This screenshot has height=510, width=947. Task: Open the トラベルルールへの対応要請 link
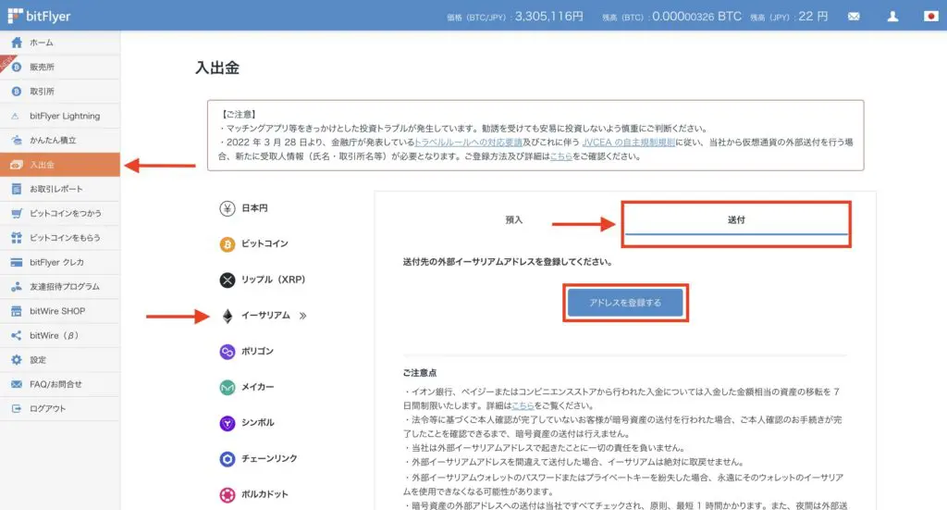pos(468,143)
